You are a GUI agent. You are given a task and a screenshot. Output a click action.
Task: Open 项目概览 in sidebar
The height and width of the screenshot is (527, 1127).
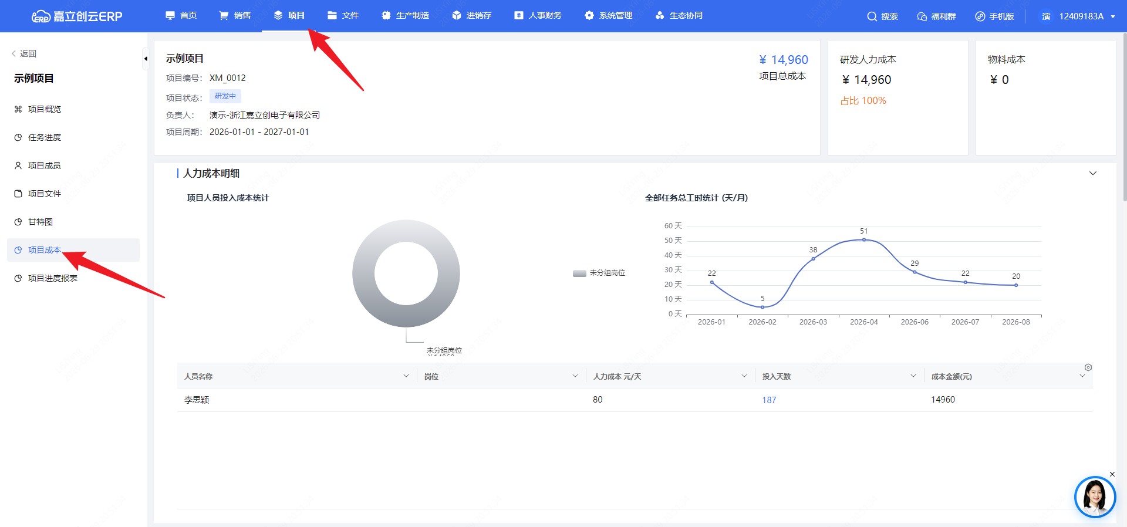[73, 109]
